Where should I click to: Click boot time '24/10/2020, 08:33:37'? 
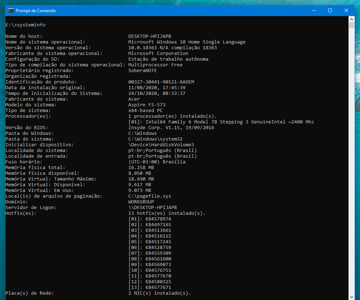(157, 93)
